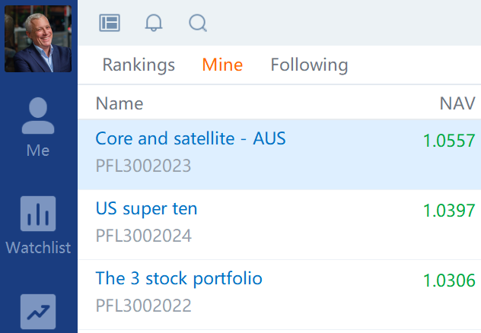Sort by the NAV column header
Image resolution: width=481 pixels, height=333 pixels.
[x=457, y=103]
